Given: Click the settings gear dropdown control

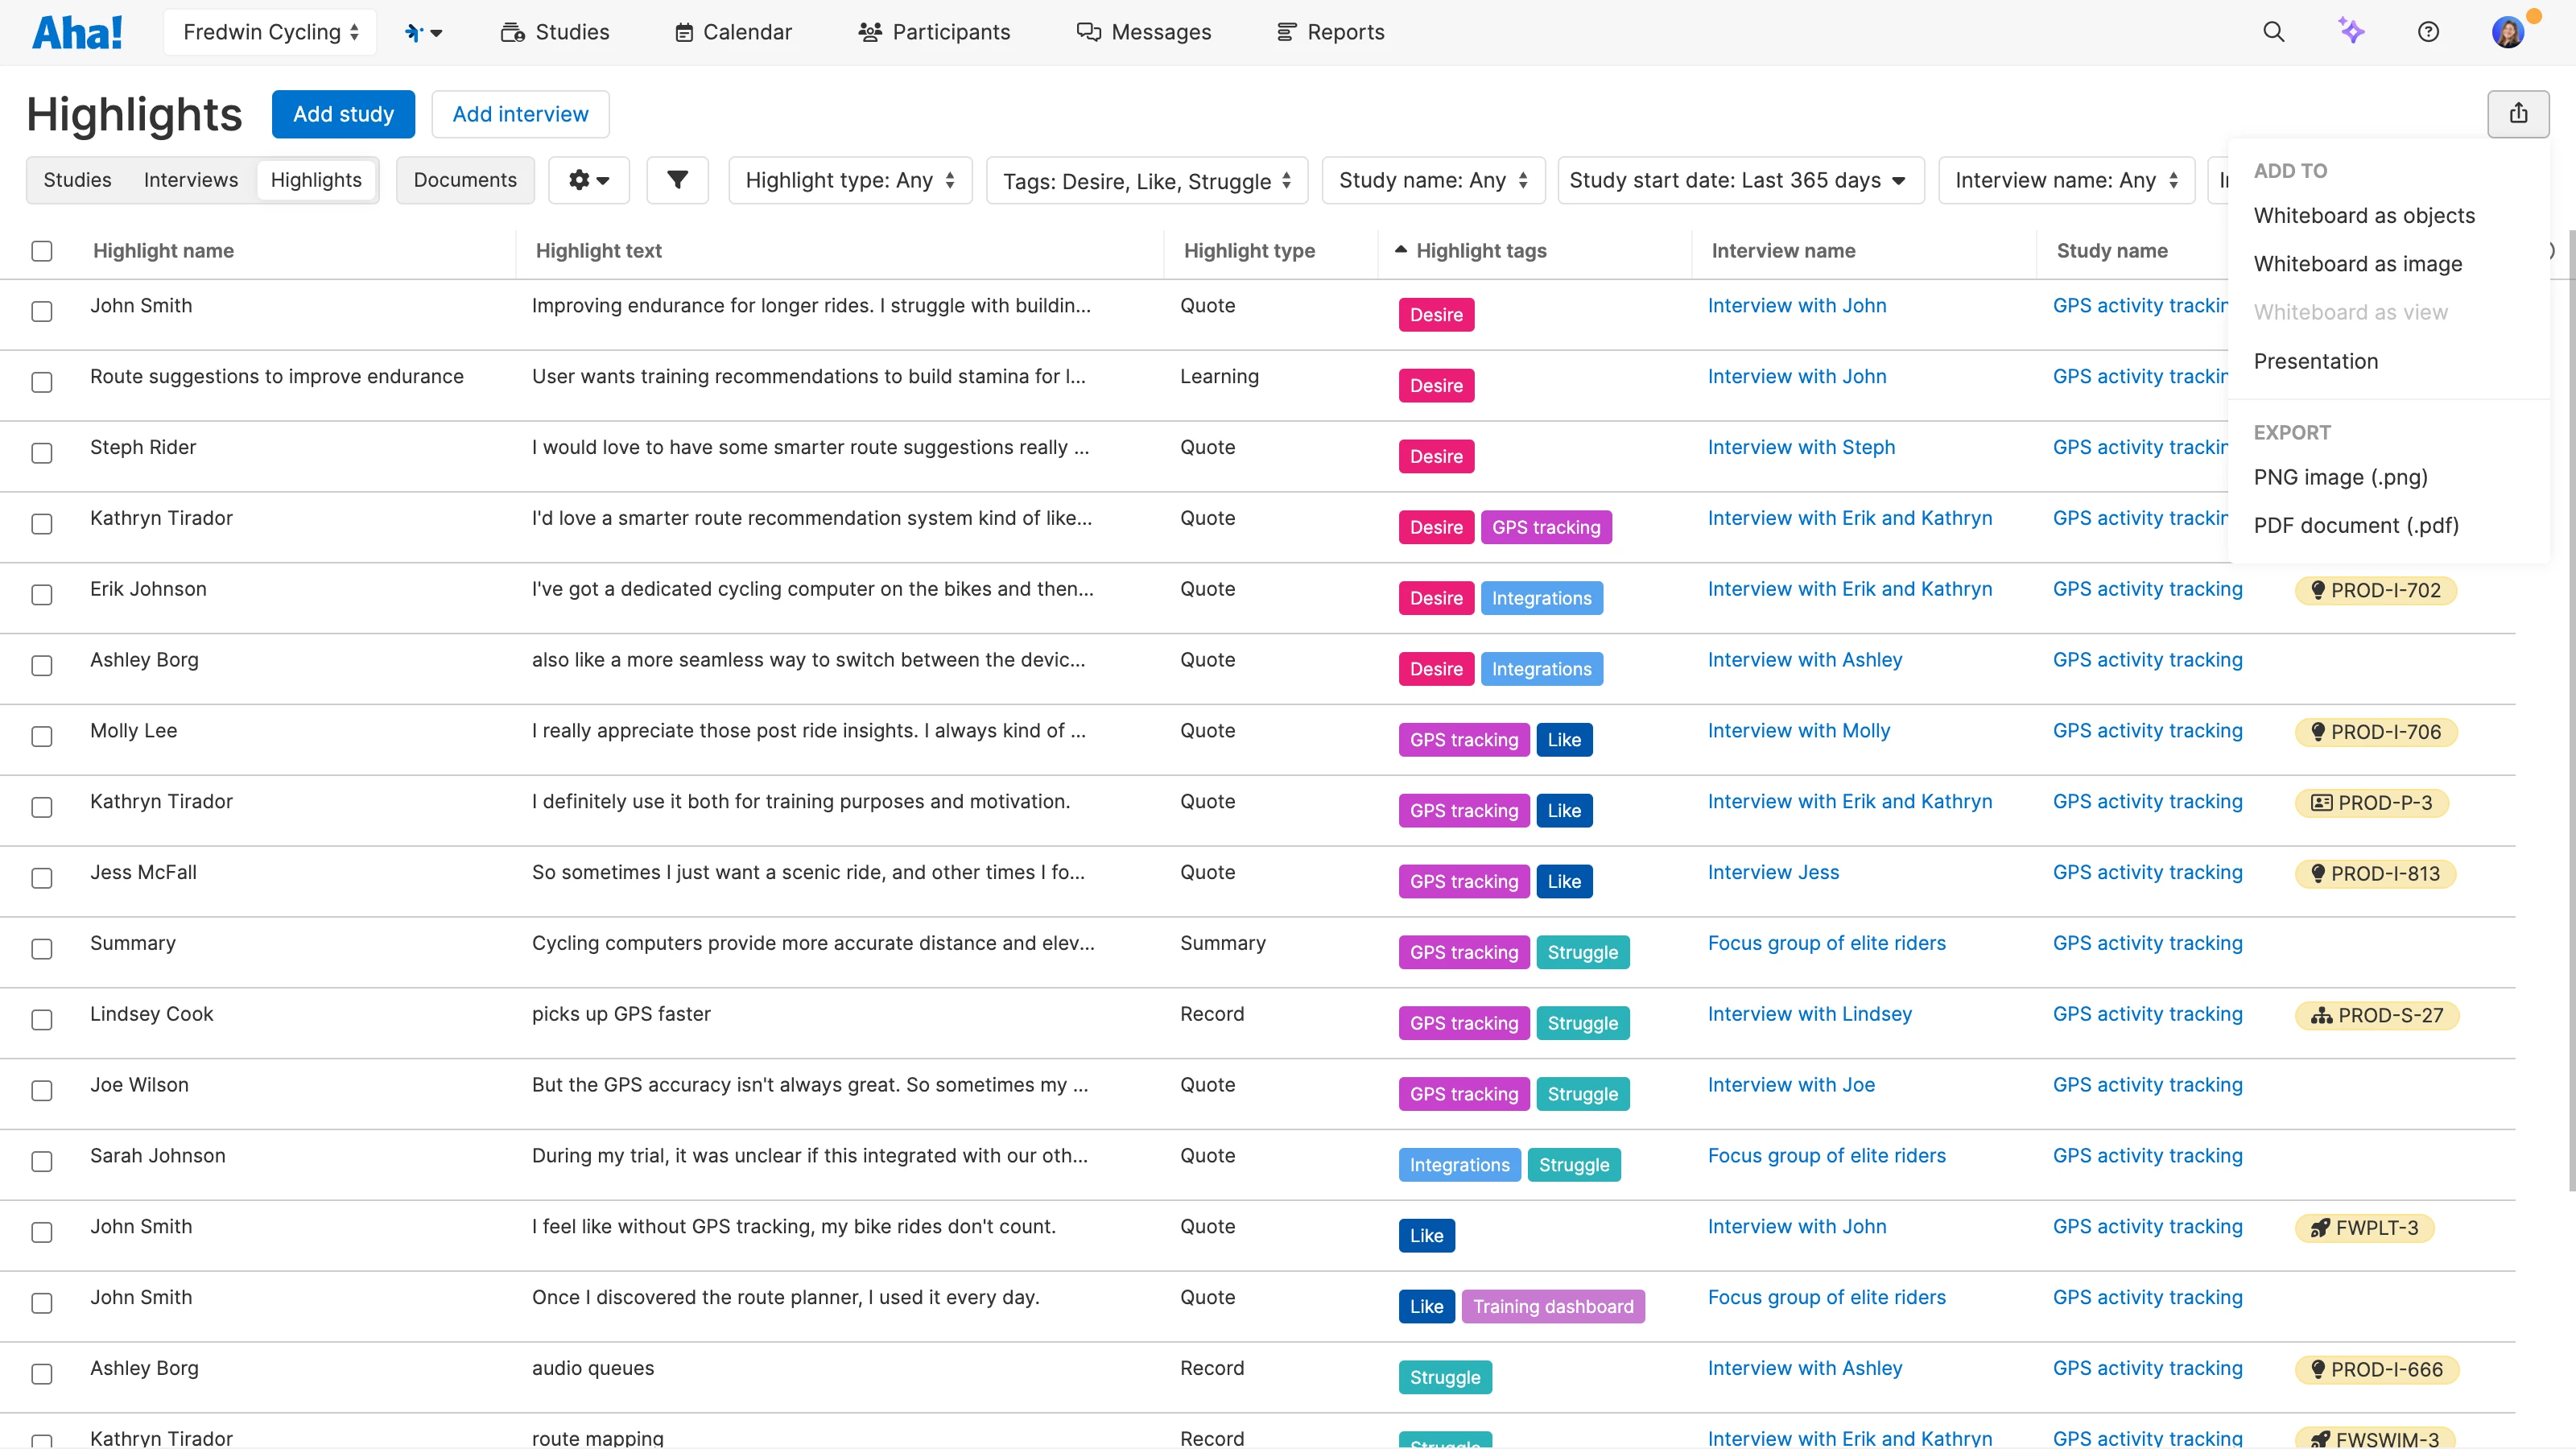Looking at the screenshot, I should click(x=588, y=180).
